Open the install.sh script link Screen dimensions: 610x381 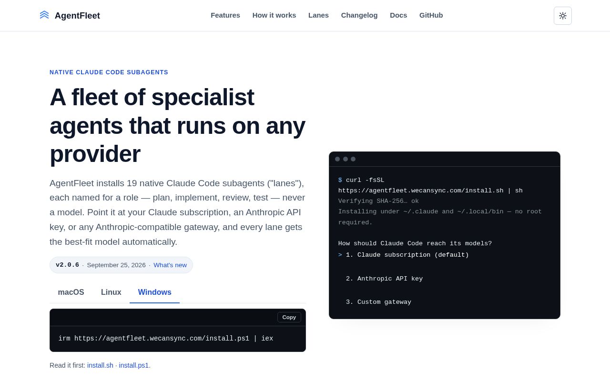tap(100, 365)
